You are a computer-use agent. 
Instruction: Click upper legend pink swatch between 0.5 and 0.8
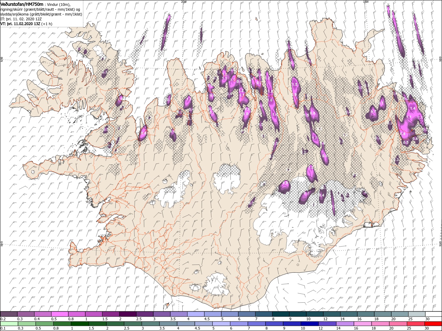(59, 314)
